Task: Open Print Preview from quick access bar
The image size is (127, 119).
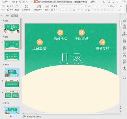Action: (23, 2)
